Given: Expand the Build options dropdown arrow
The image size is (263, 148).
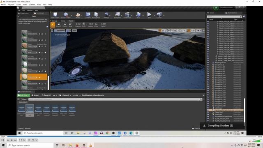Looking at the screenshot, I should 143,16.
